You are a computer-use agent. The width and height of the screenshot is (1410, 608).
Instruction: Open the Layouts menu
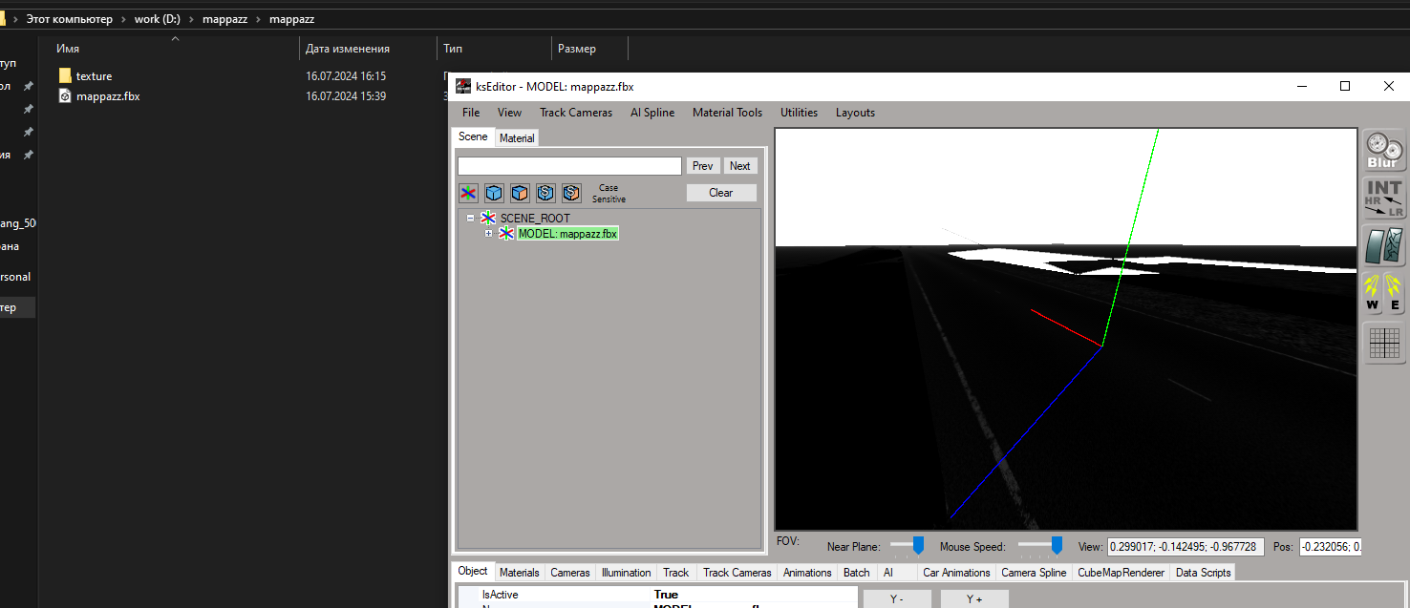(856, 113)
